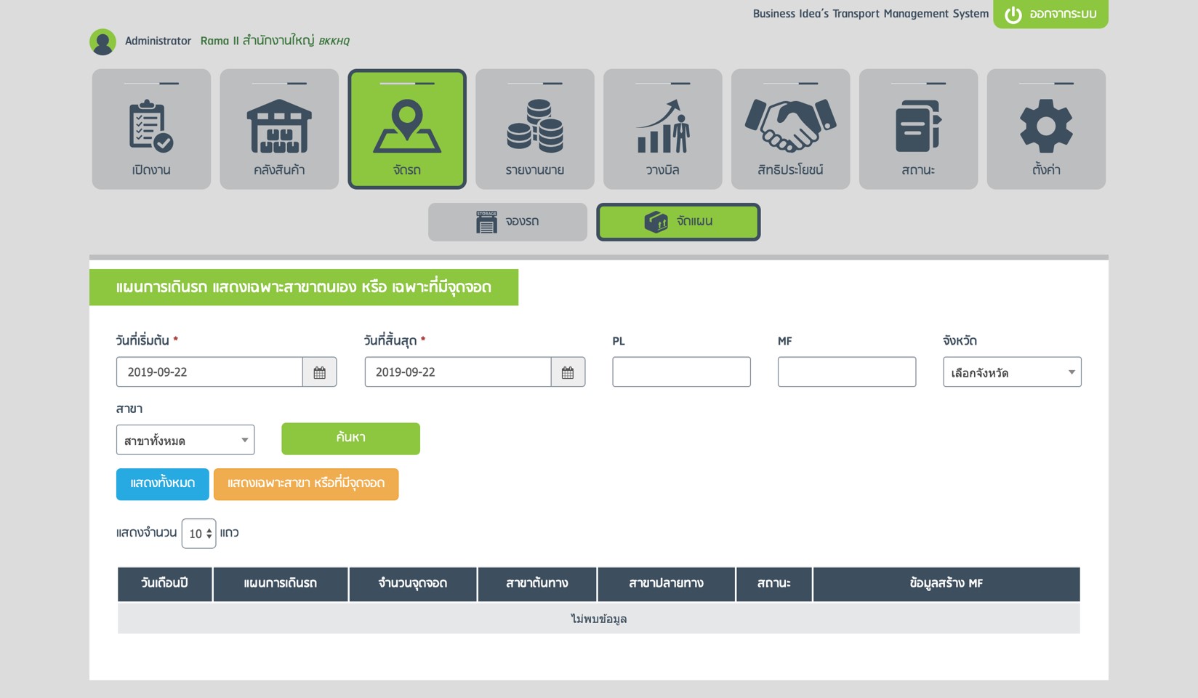Expand the สาขา branch dropdown
Image resolution: width=1198 pixels, height=698 pixels.
[185, 440]
